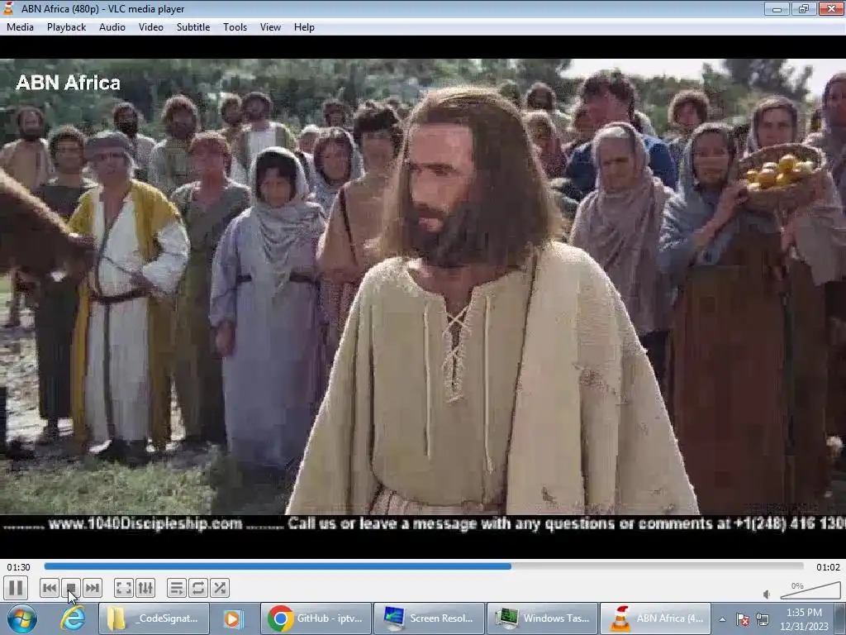
Task: Toggle fullscreen video mode
Action: pos(124,588)
